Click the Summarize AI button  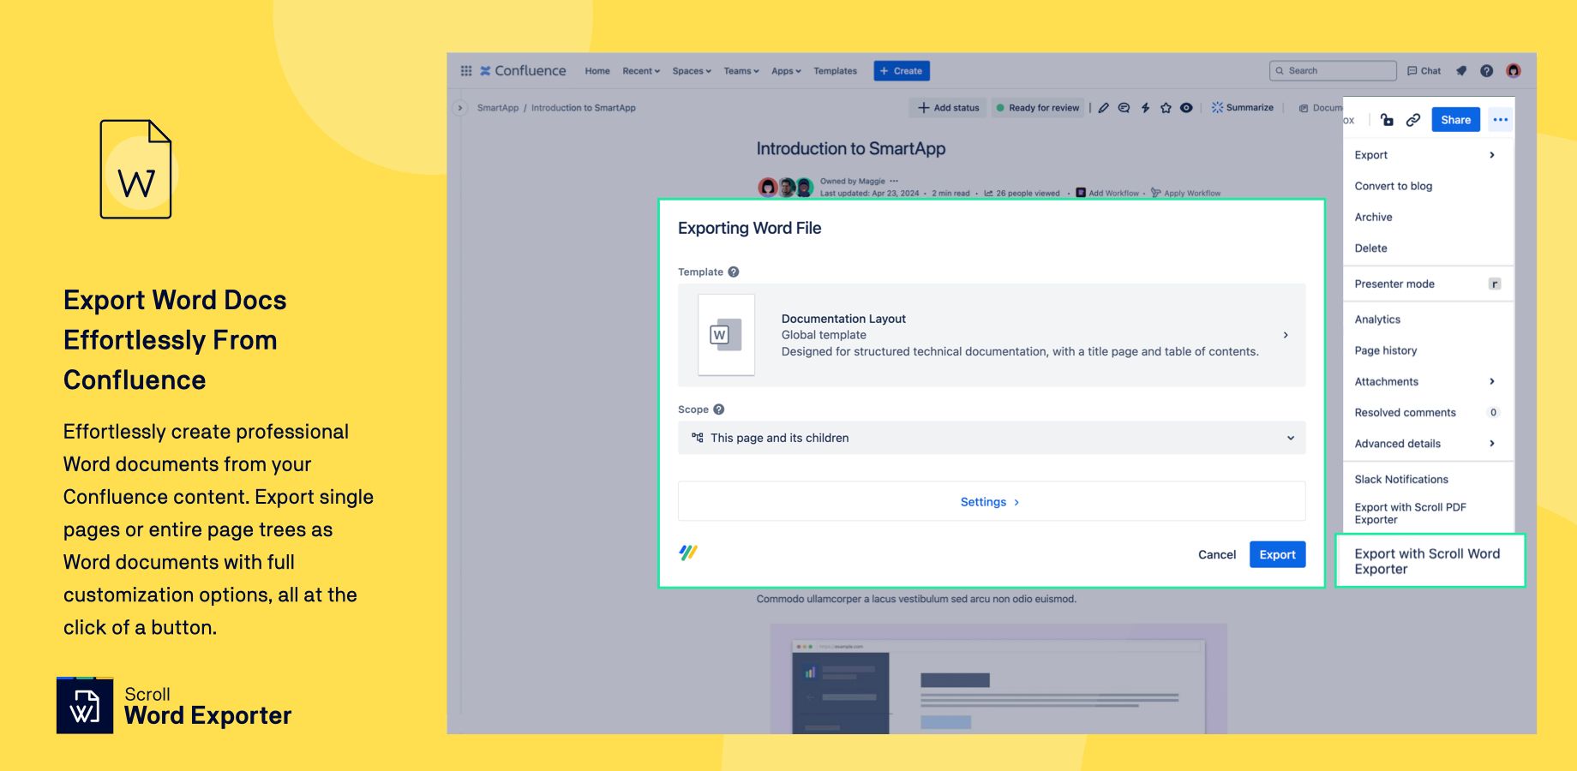pos(1243,108)
